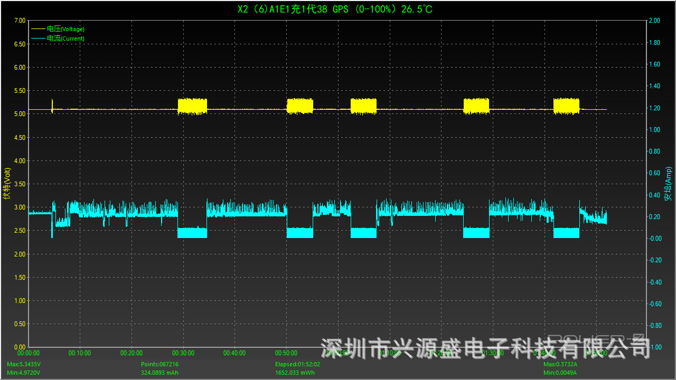The height and width of the screenshot is (380, 676).
Task: Click the cyan Current legend line sample
Action: tap(38, 39)
